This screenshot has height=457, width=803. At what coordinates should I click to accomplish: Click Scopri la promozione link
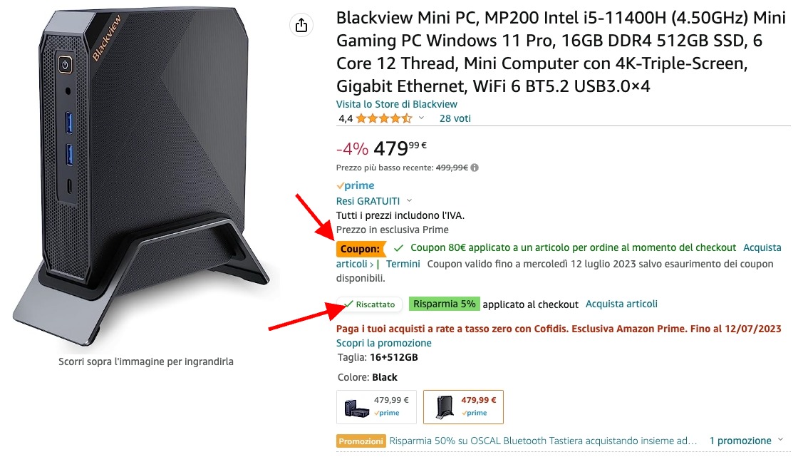click(x=383, y=343)
